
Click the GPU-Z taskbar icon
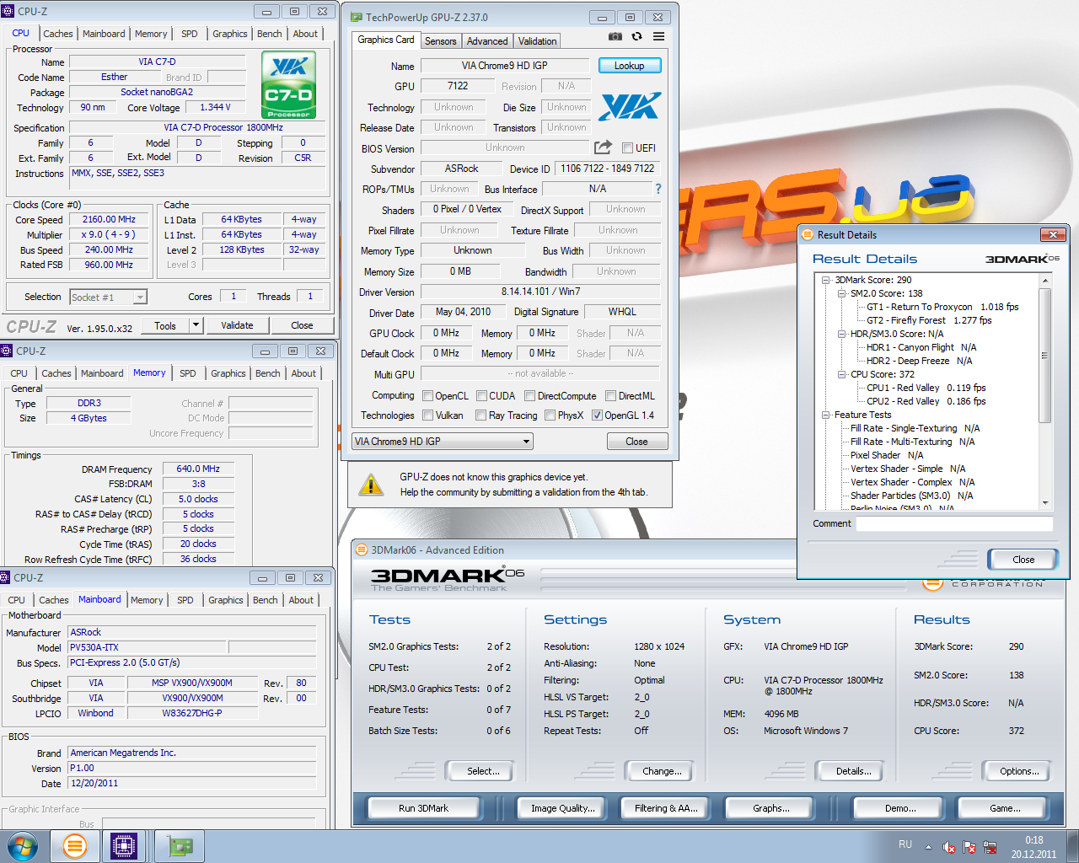point(180,846)
